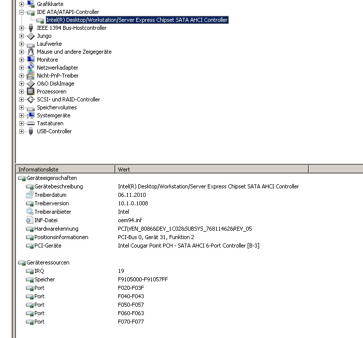The width and height of the screenshot is (363, 338).
Task: Select the USB-Controller tree label
Action: coord(54,131)
